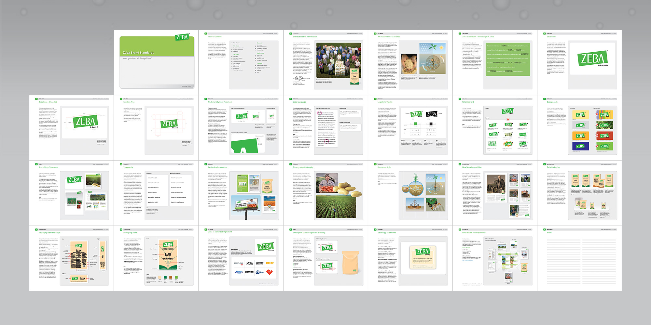The width and height of the screenshot is (651, 325).
Task: Open the Zeba Copy Statements page
Action: pyautogui.click(x=410, y=258)
